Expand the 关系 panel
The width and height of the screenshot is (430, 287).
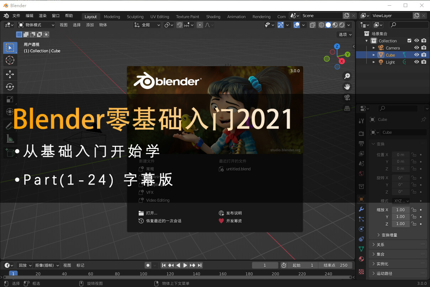click(x=380, y=245)
